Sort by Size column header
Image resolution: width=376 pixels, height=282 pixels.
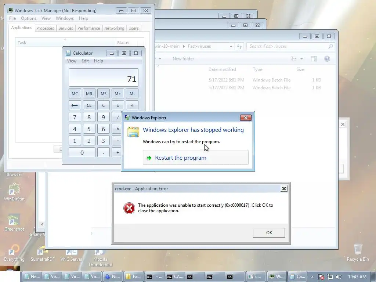coord(300,69)
